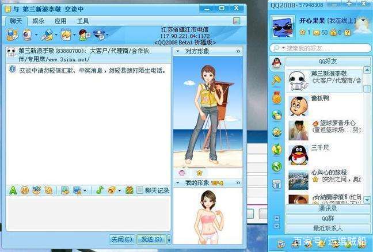The image size is (373, 252).
Task: Click the hammer icon in QQ sidebar
Action: coord(277,80)
